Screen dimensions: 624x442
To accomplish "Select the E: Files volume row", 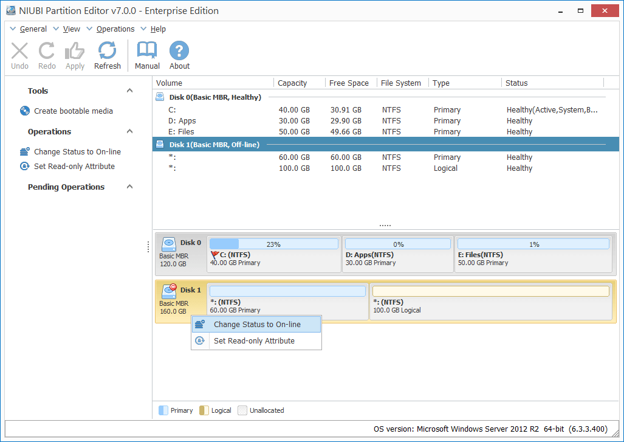I will (386, 131).
